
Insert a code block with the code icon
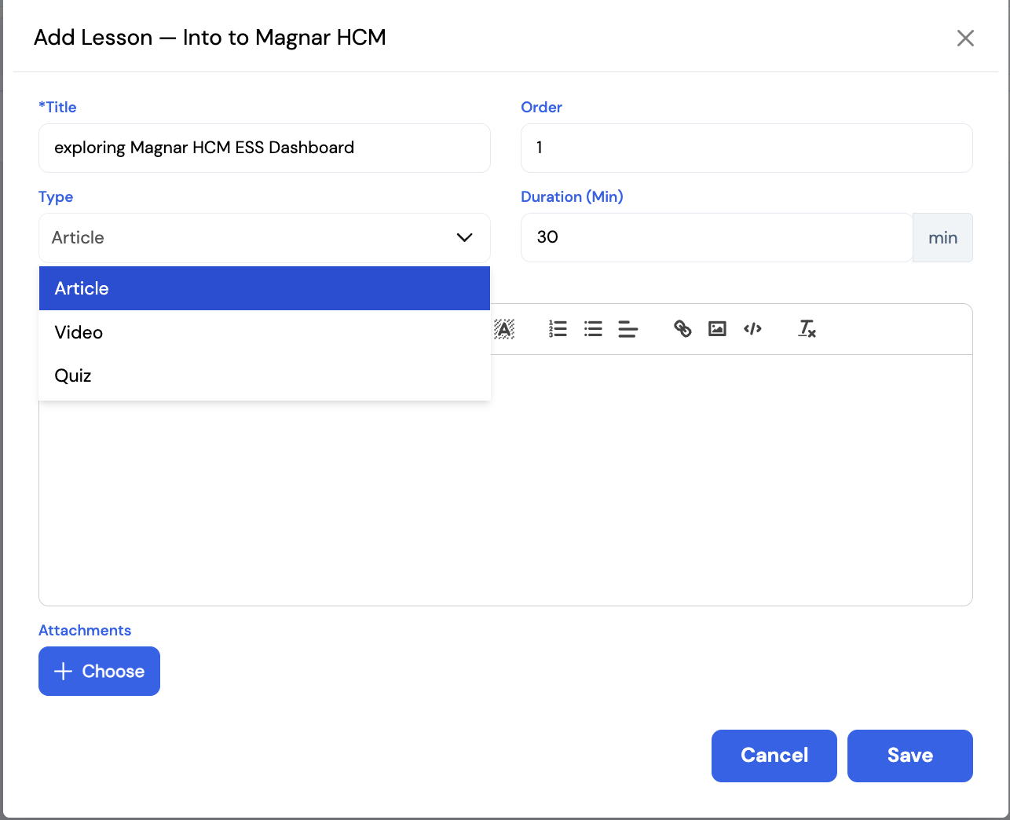[x=752, y=329]
